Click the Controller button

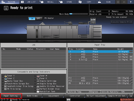coord(75,96)
